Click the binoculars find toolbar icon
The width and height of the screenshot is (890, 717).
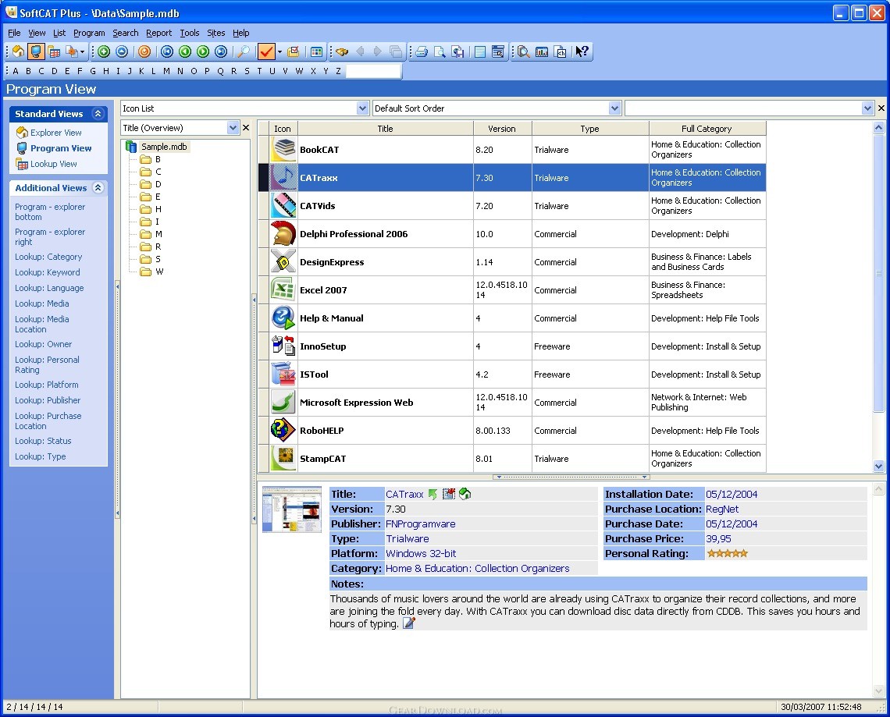(342, 51)
